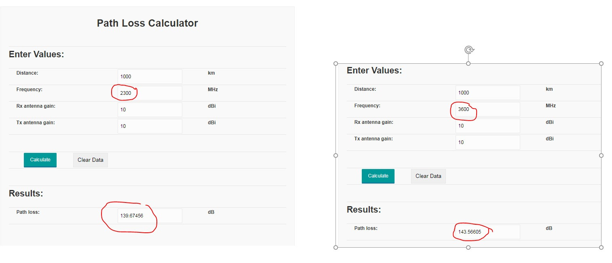Click Clear Data inside the selected image
Image resolution: width=612 pixels, height=263 pixels.
[428, 176]
